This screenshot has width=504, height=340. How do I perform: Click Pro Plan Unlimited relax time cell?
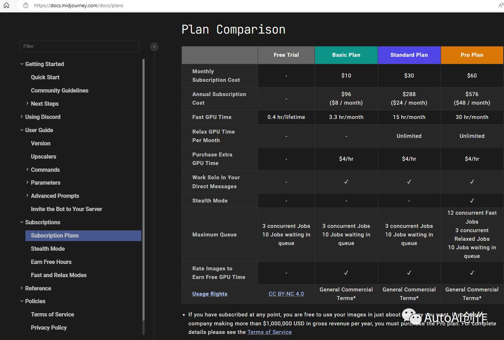pos(472,136)
